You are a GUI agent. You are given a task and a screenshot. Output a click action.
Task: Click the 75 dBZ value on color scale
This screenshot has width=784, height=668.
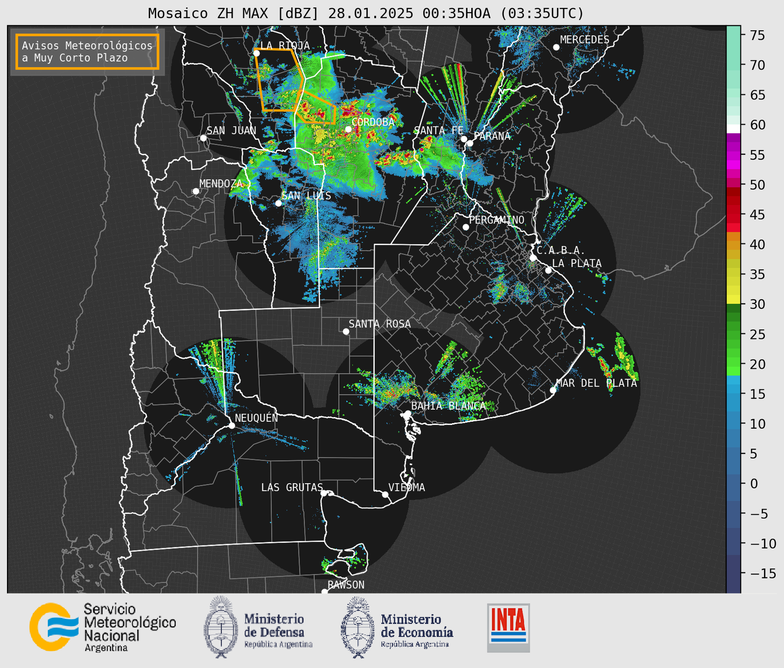757,35
